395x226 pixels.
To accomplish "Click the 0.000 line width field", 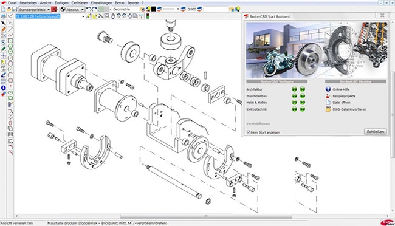I will point(191,9).
